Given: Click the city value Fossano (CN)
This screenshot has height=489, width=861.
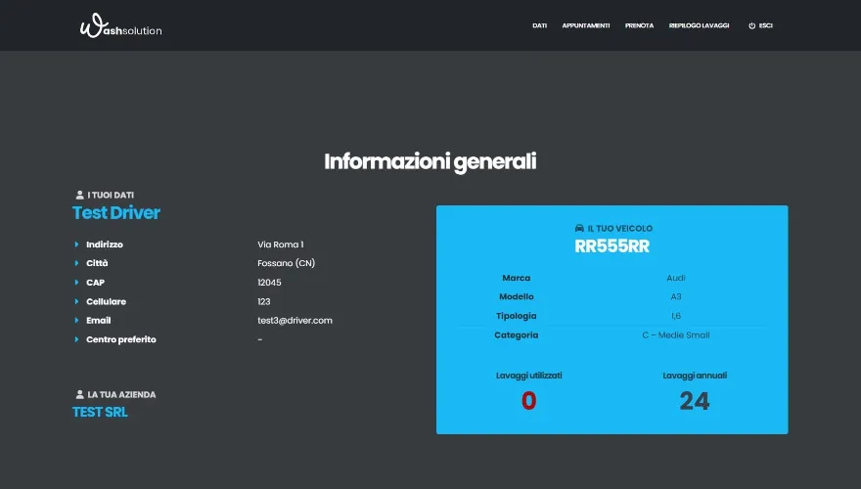Looking at the screenshot, I should (x=286, y=263).
